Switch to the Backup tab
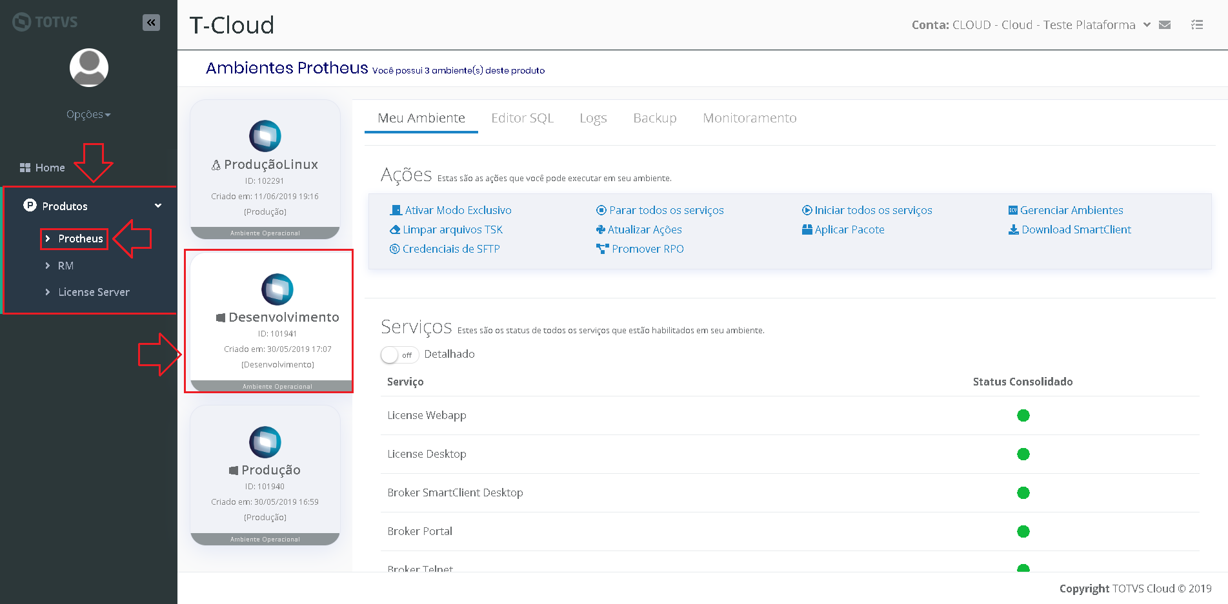 coord(655,118)
